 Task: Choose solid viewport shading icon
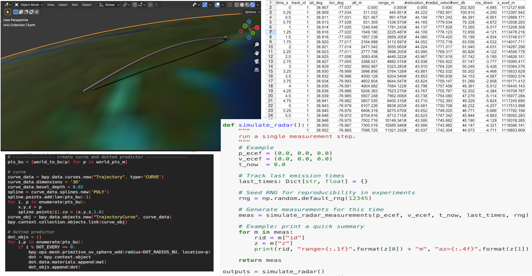[242, 5]
